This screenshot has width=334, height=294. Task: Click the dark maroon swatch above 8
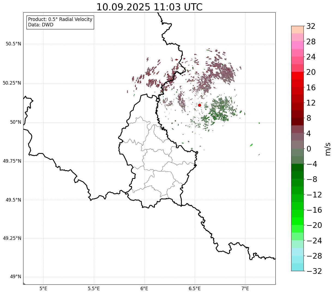click(x=297, y=114)
